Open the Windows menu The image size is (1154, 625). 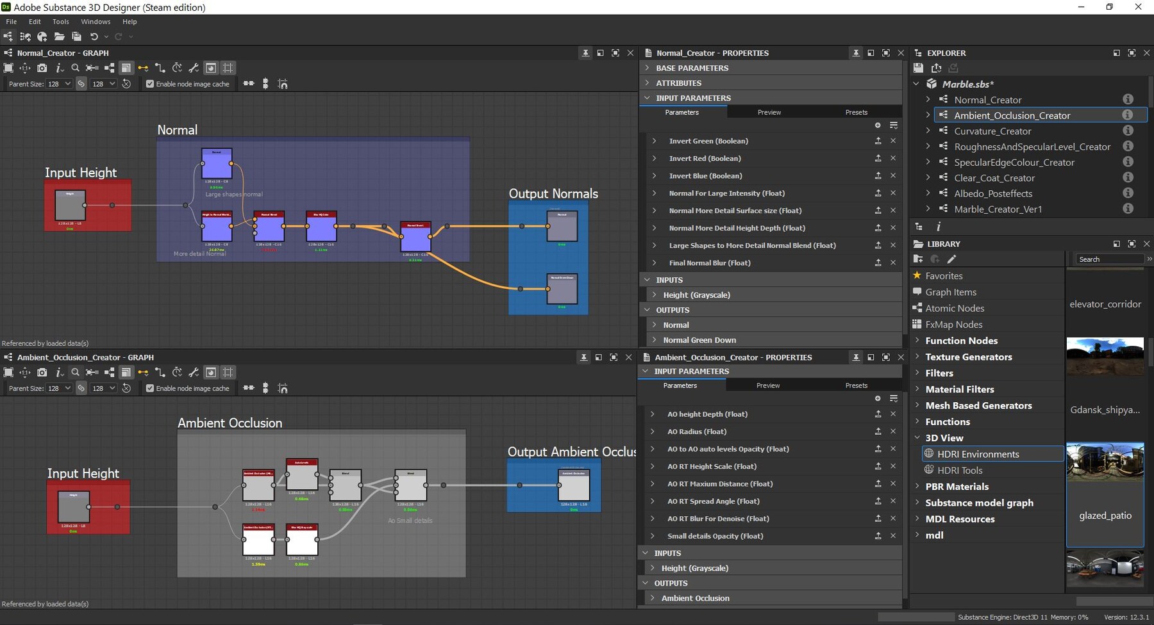(x=96, y=22)
